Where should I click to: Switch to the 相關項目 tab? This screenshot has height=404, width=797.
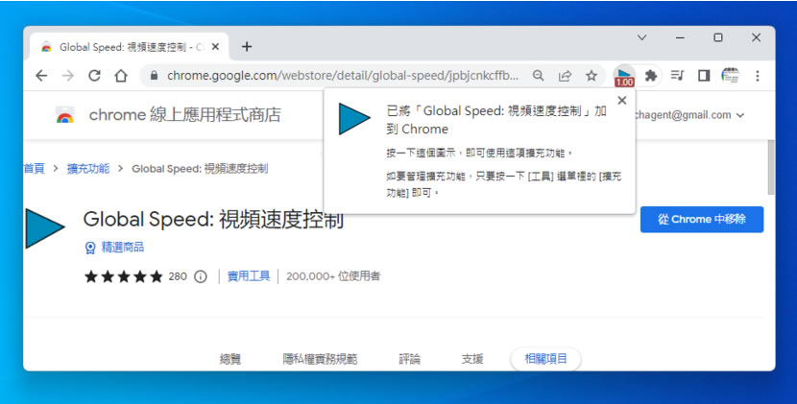546,359
